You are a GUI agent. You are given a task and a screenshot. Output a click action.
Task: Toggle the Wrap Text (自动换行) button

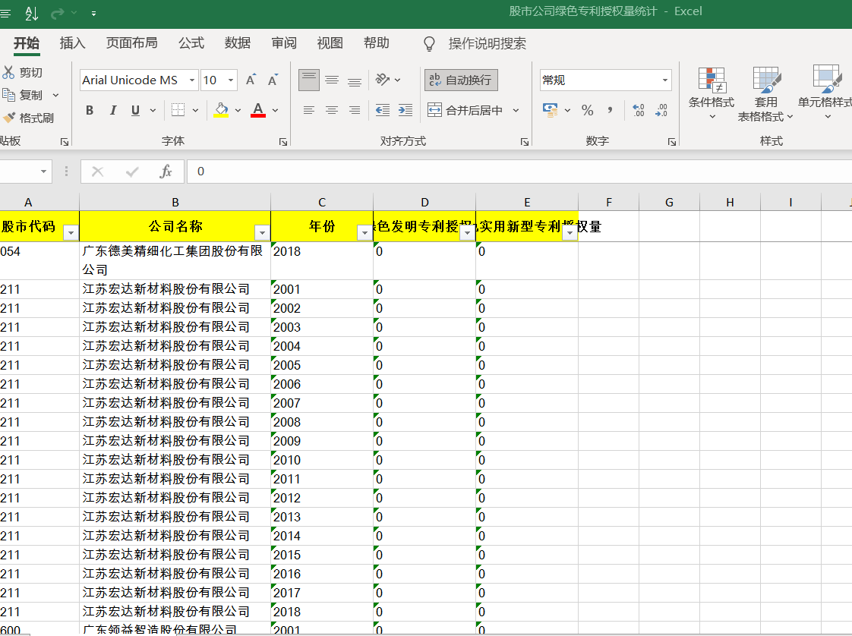click(461, 80)
